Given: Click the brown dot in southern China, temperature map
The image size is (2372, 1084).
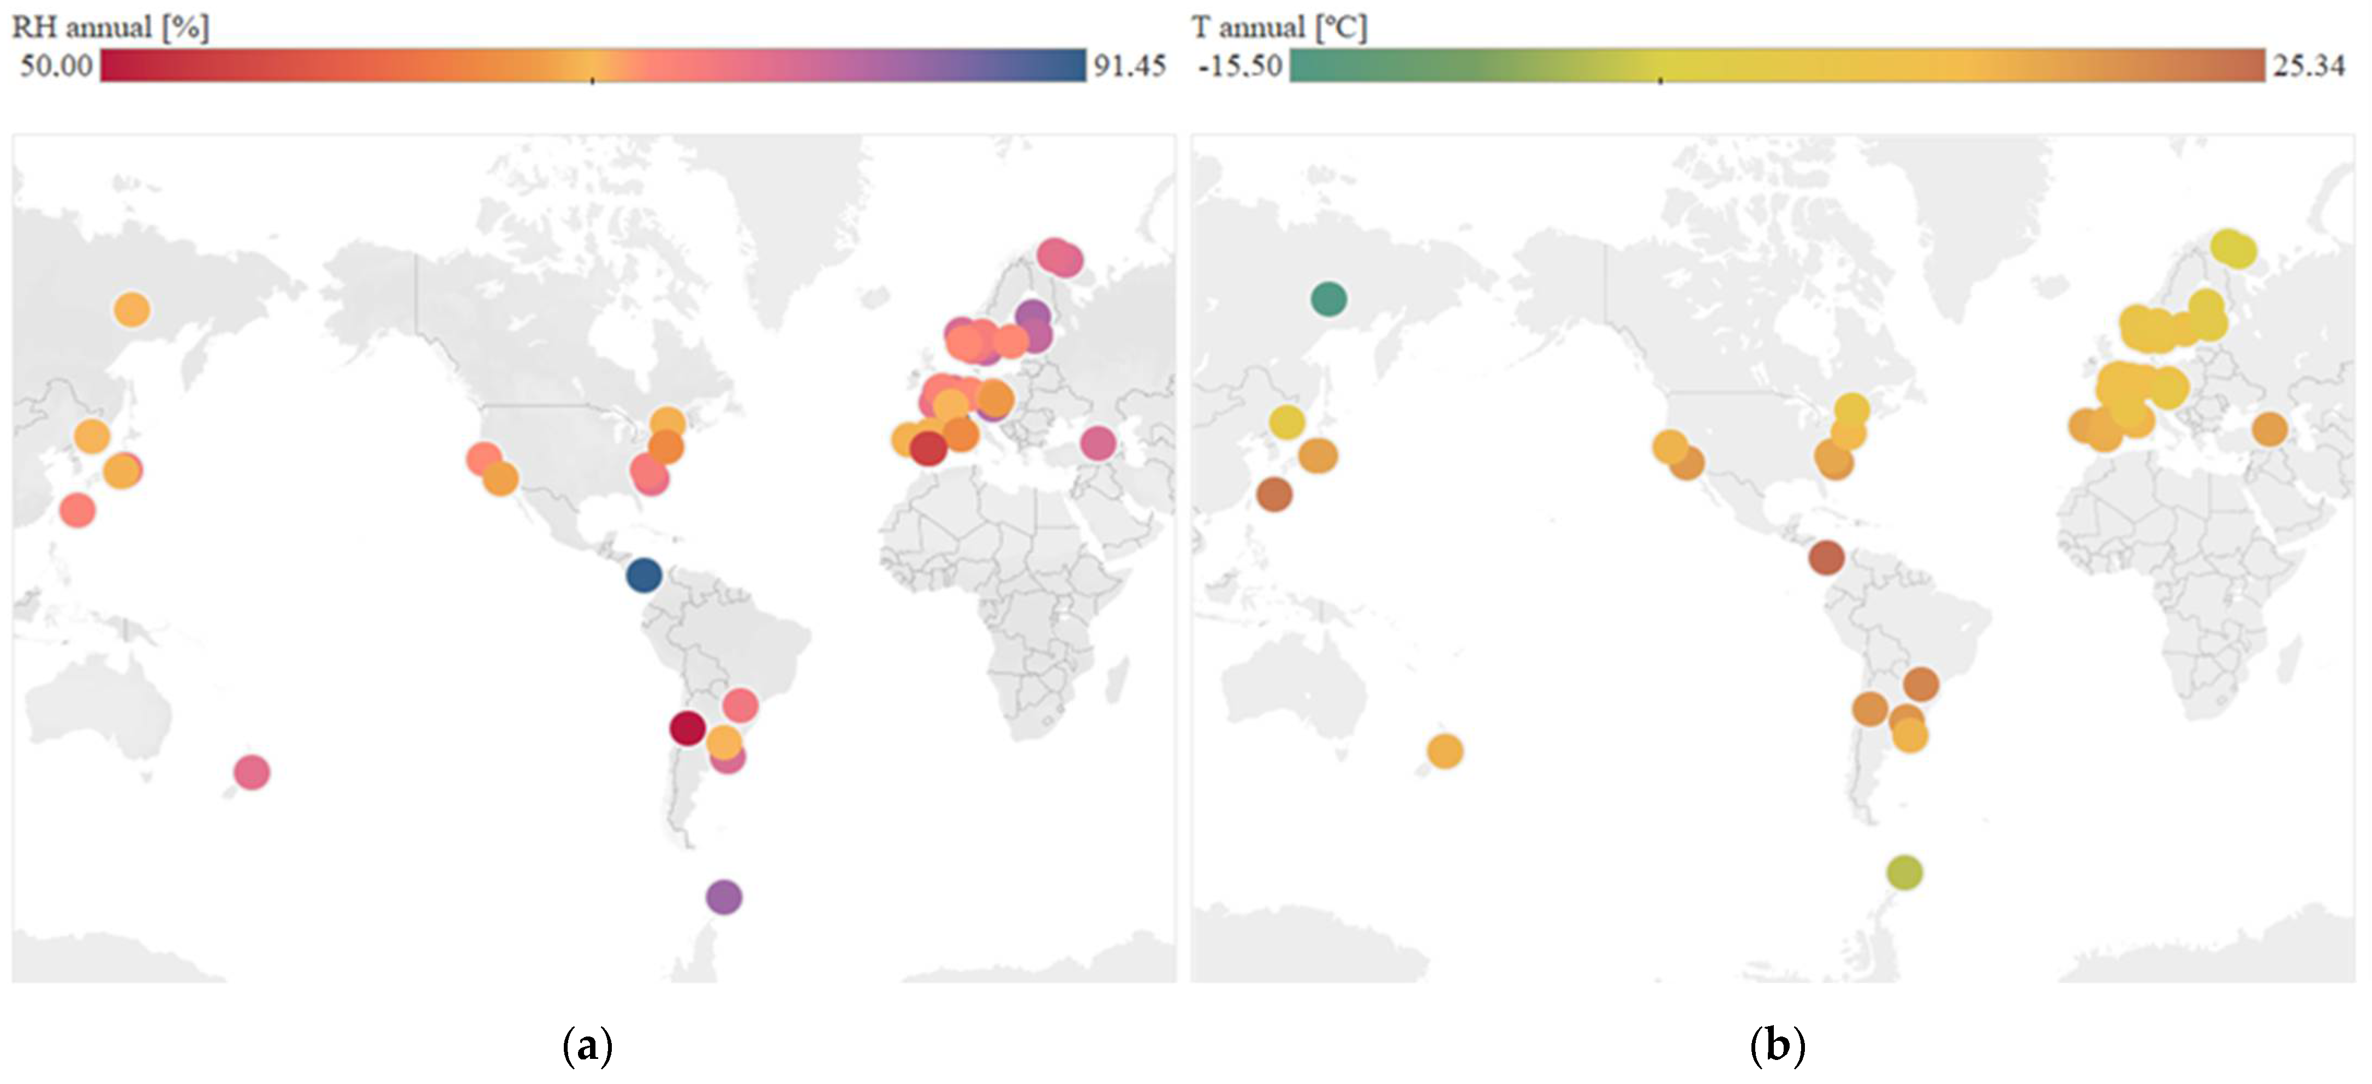Looking at the screenshot, I should tap(1274, 495).
